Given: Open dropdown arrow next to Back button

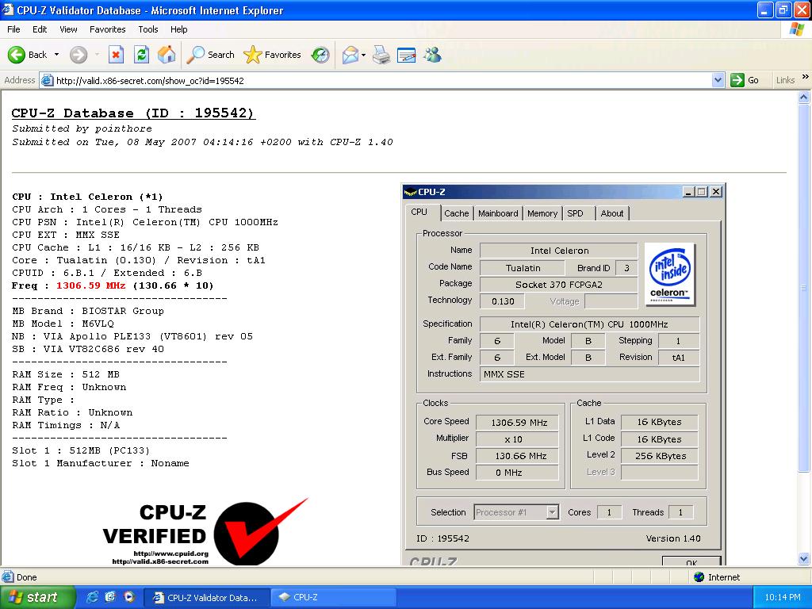Looking at the screenshot, I should coord(56,55).
